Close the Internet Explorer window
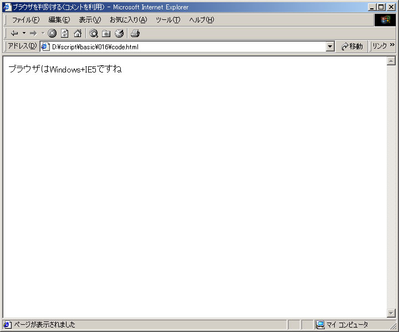The width and height of the screenshot is (399, 332). click(x=391, y=7)
